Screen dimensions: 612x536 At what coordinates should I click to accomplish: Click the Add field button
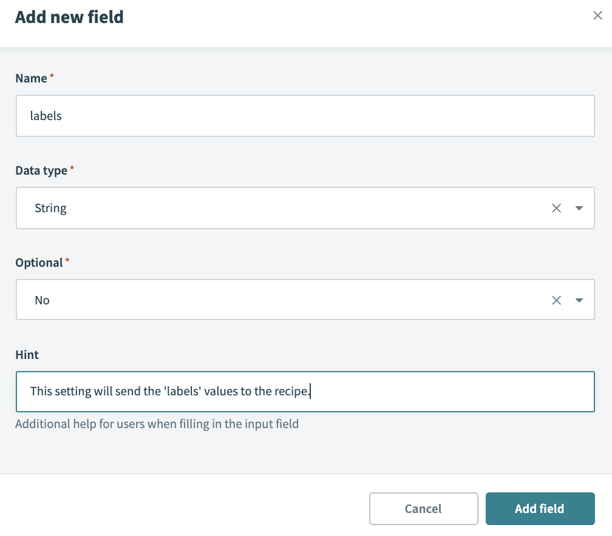pyautogui.click(x=540, y=509)
